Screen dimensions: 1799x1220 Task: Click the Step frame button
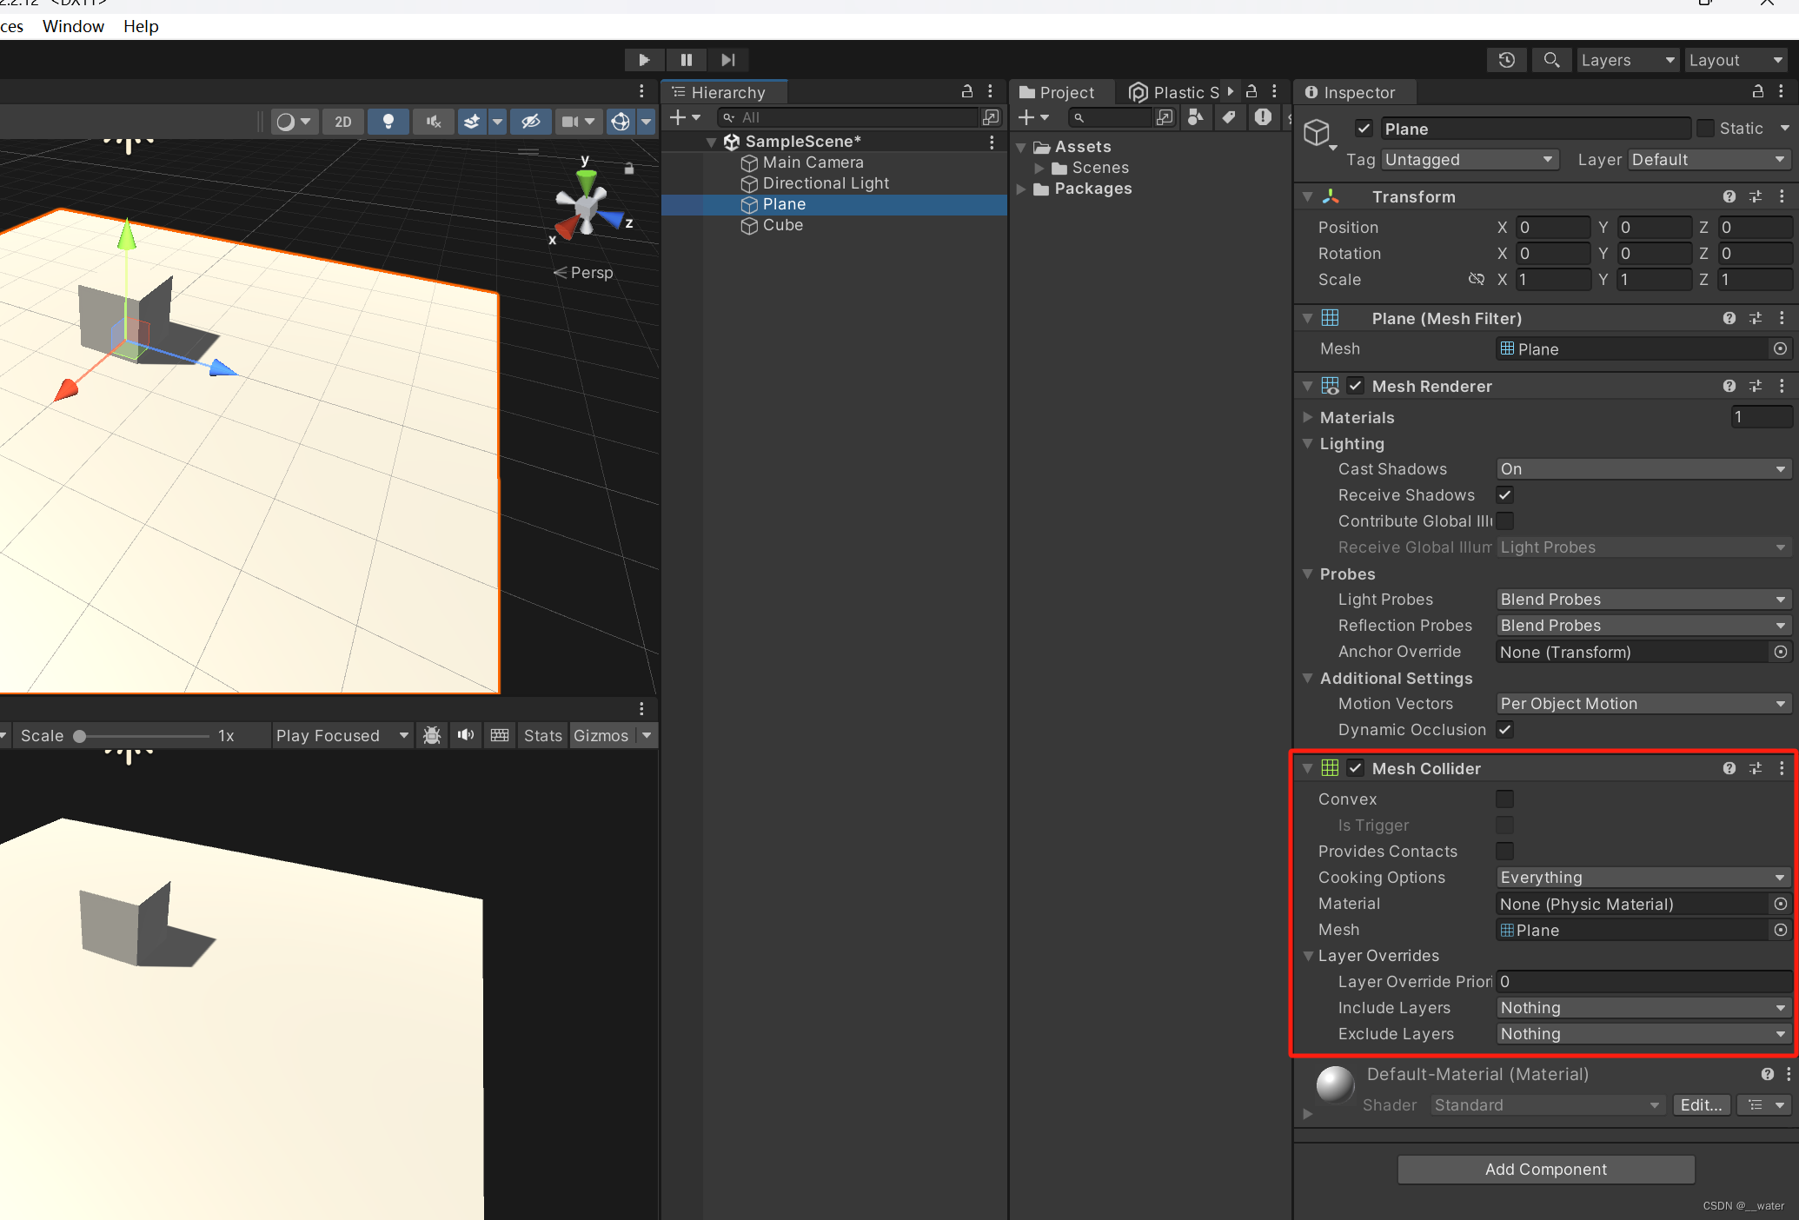tap(728, 59)
